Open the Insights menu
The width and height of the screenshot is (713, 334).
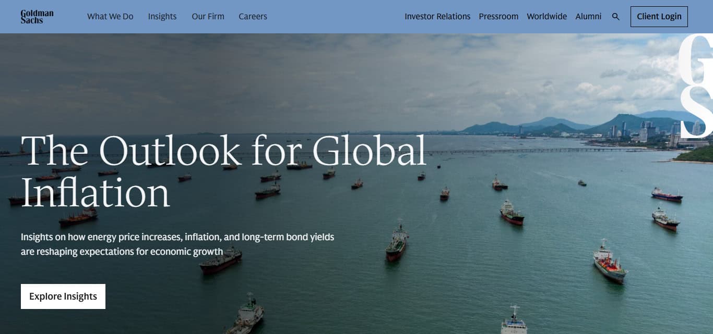click(x=162, y=17)
